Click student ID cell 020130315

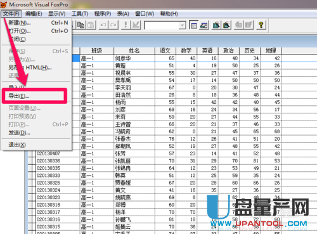pyautogui.click(x=58, y=227)
